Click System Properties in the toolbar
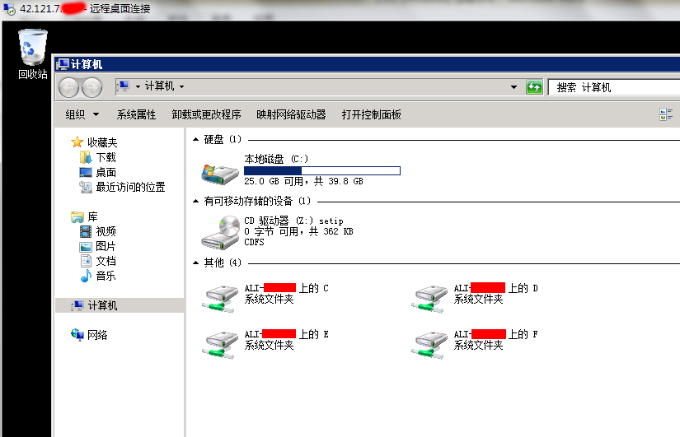 pos(136,114)
